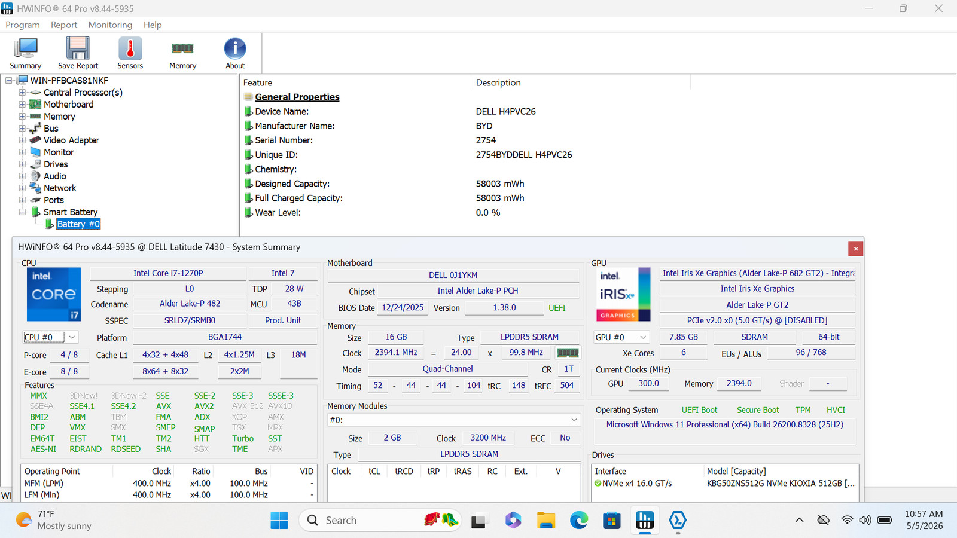Viewport: 957px width, 538px height.
Task: Select the Central Processor(s) tree icon
Action: (x=35, y=93)
